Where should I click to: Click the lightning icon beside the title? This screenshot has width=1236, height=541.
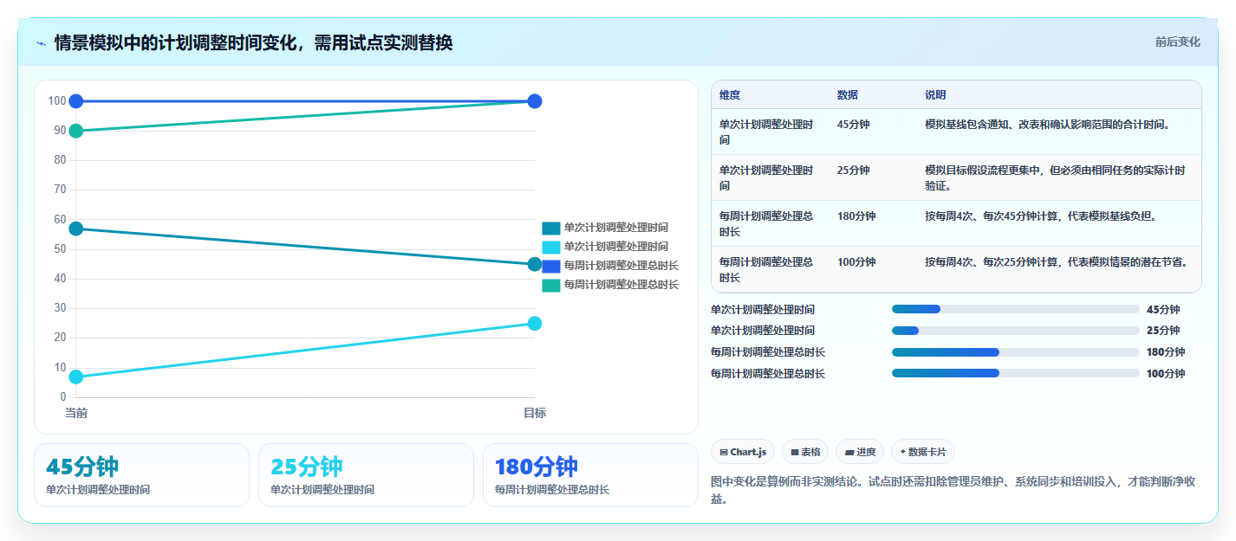(42, 43)
